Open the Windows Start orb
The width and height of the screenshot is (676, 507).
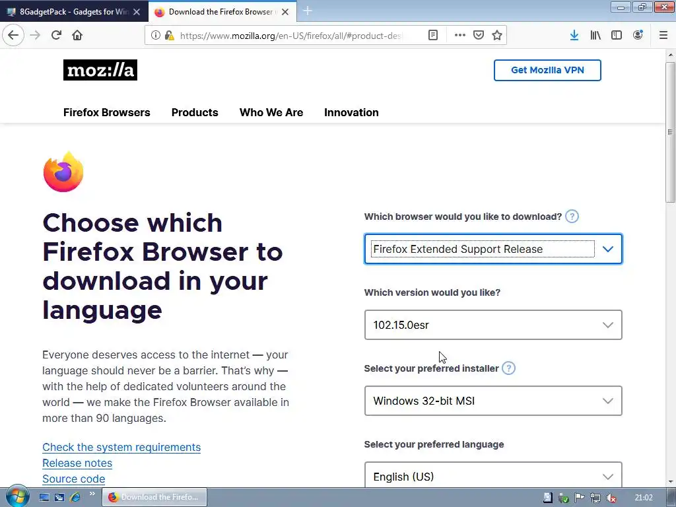17,496
